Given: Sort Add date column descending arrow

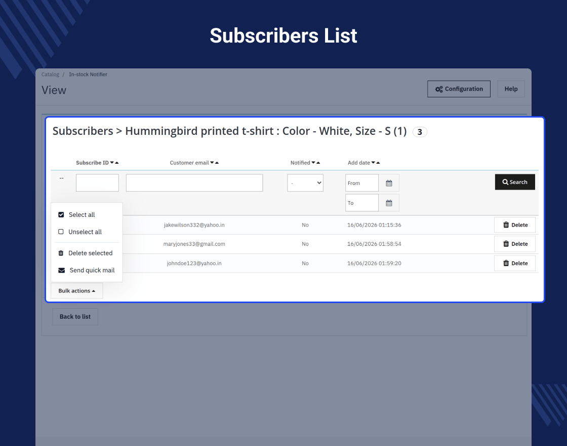Looking at the screenshot, I should [x=373, y=163].
